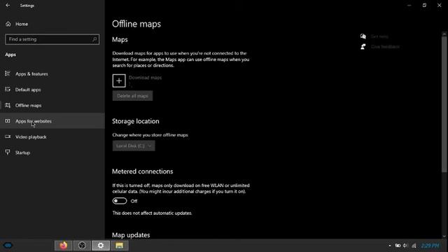Go back using the Settings back arrow

click(8, 6)
